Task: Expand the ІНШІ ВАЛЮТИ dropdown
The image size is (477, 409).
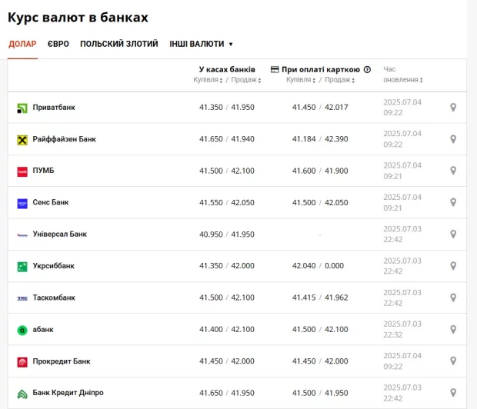Action: click(x=201, y=44)
